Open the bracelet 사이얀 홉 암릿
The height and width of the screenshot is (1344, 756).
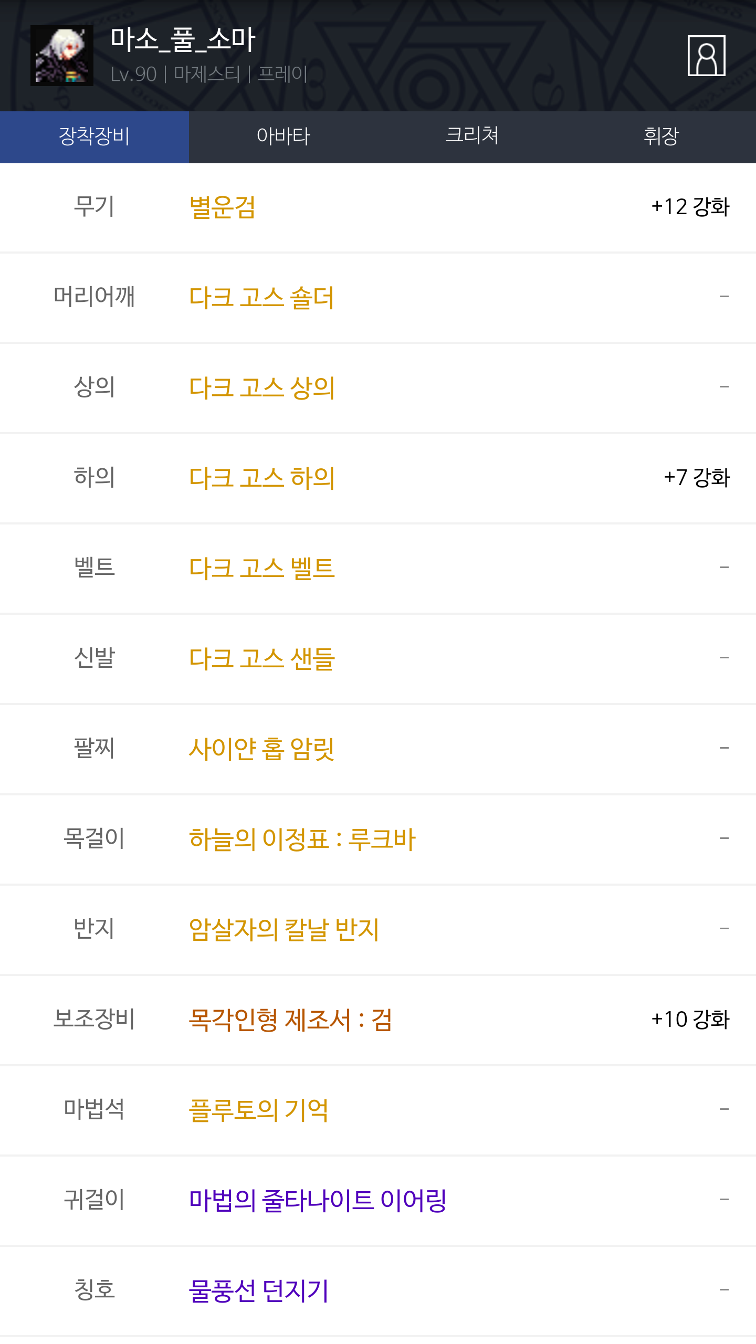point(261,749)
